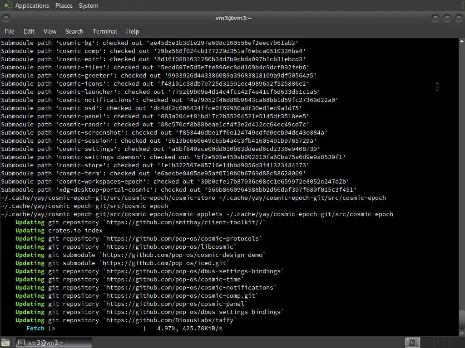Click the 'cosmic-randr' submodule line
The width and height of the screenshot is (465, 348).
point(155,125)
